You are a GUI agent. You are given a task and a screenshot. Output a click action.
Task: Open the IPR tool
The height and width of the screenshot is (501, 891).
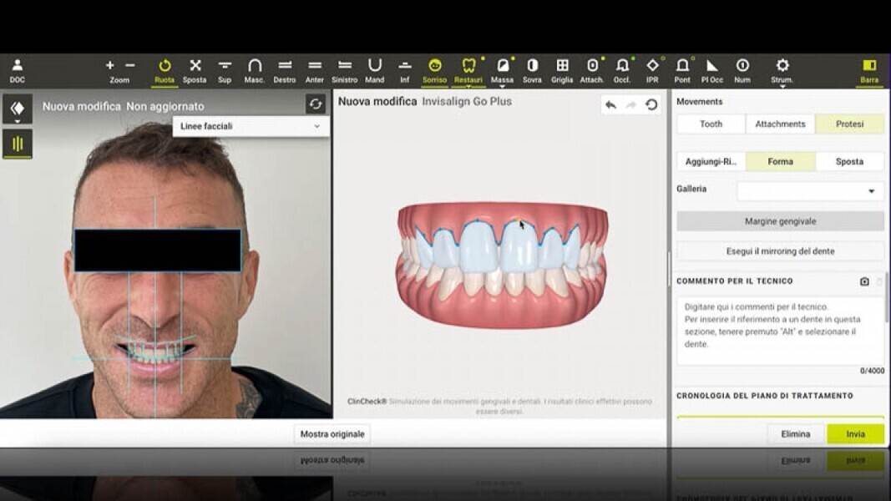652,69
